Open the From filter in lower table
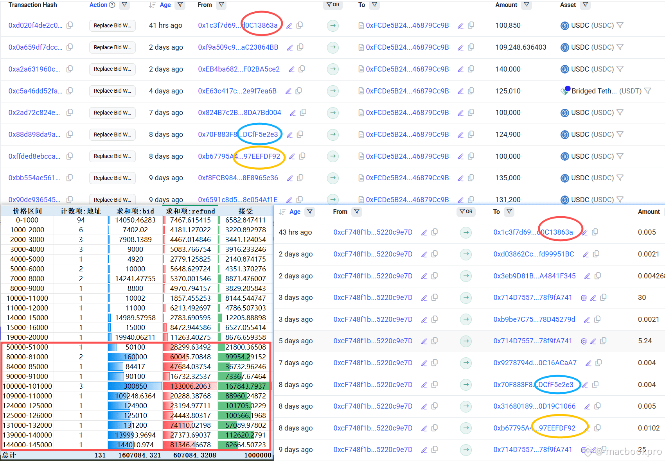The image size is (665, 461). [x=357, y=212]
